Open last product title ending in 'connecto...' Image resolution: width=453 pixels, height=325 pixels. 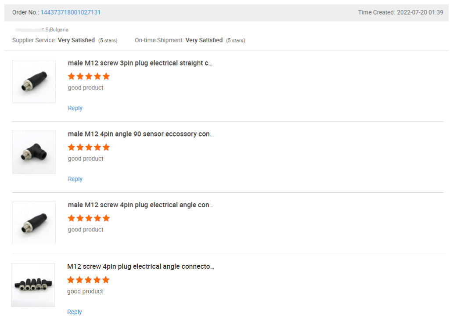(x=140, y=267)
